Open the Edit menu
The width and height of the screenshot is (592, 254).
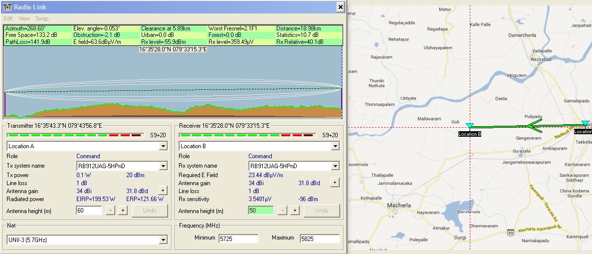point(8,18)
